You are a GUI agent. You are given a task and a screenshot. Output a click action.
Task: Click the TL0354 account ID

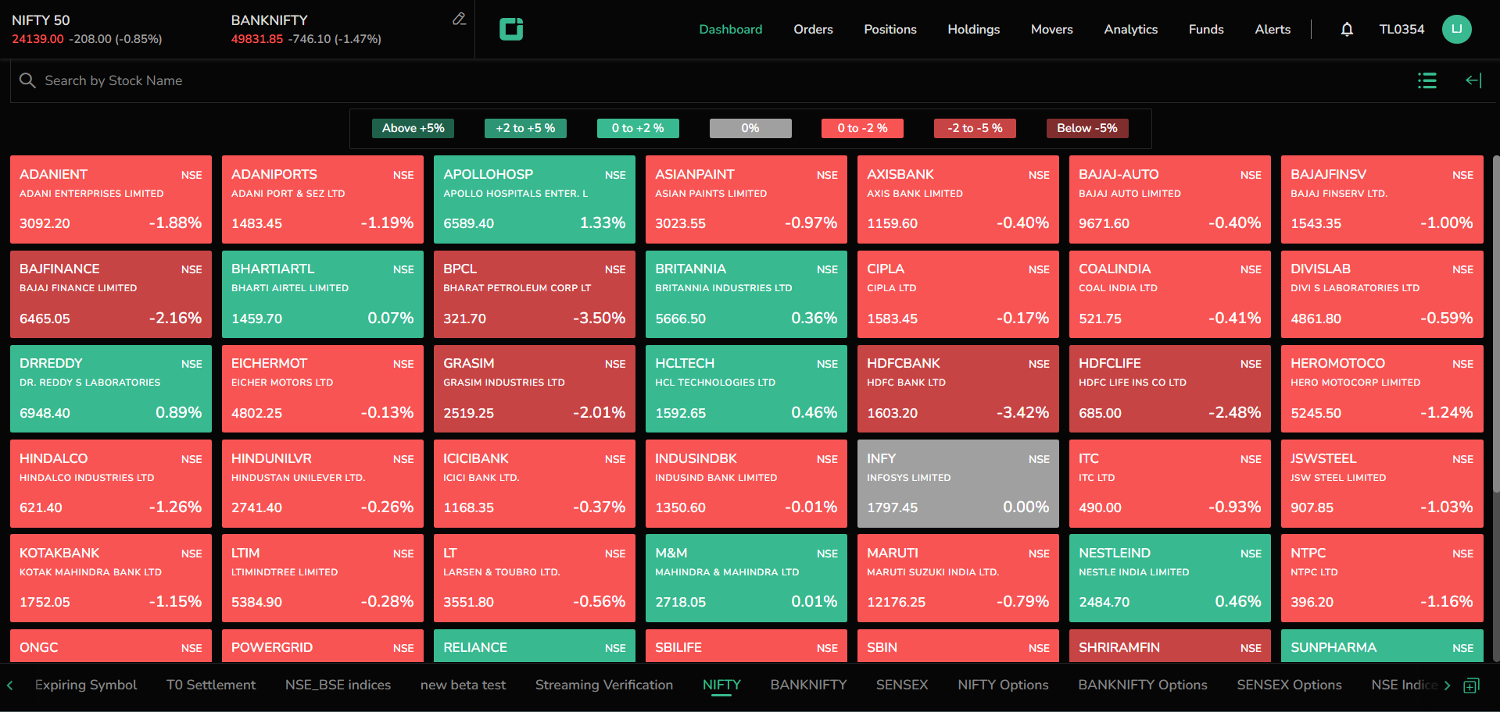(1402, 29)
